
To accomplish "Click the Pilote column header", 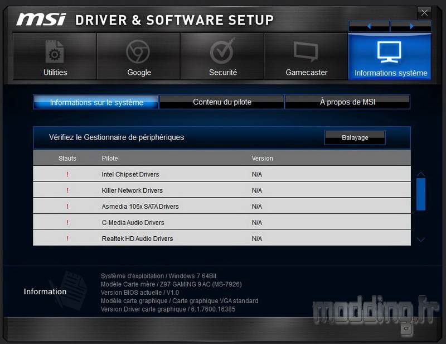I will coord(110,159).
